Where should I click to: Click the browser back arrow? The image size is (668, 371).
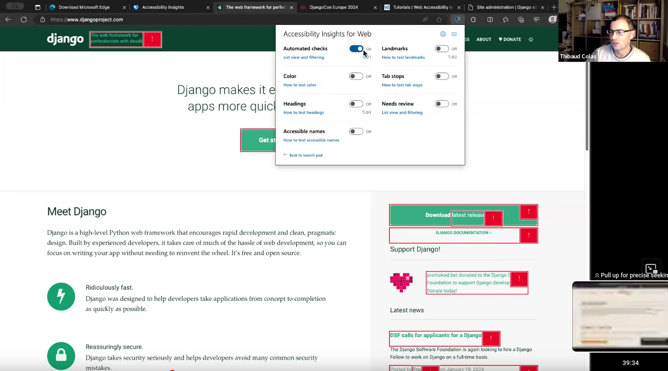point(8,19)
